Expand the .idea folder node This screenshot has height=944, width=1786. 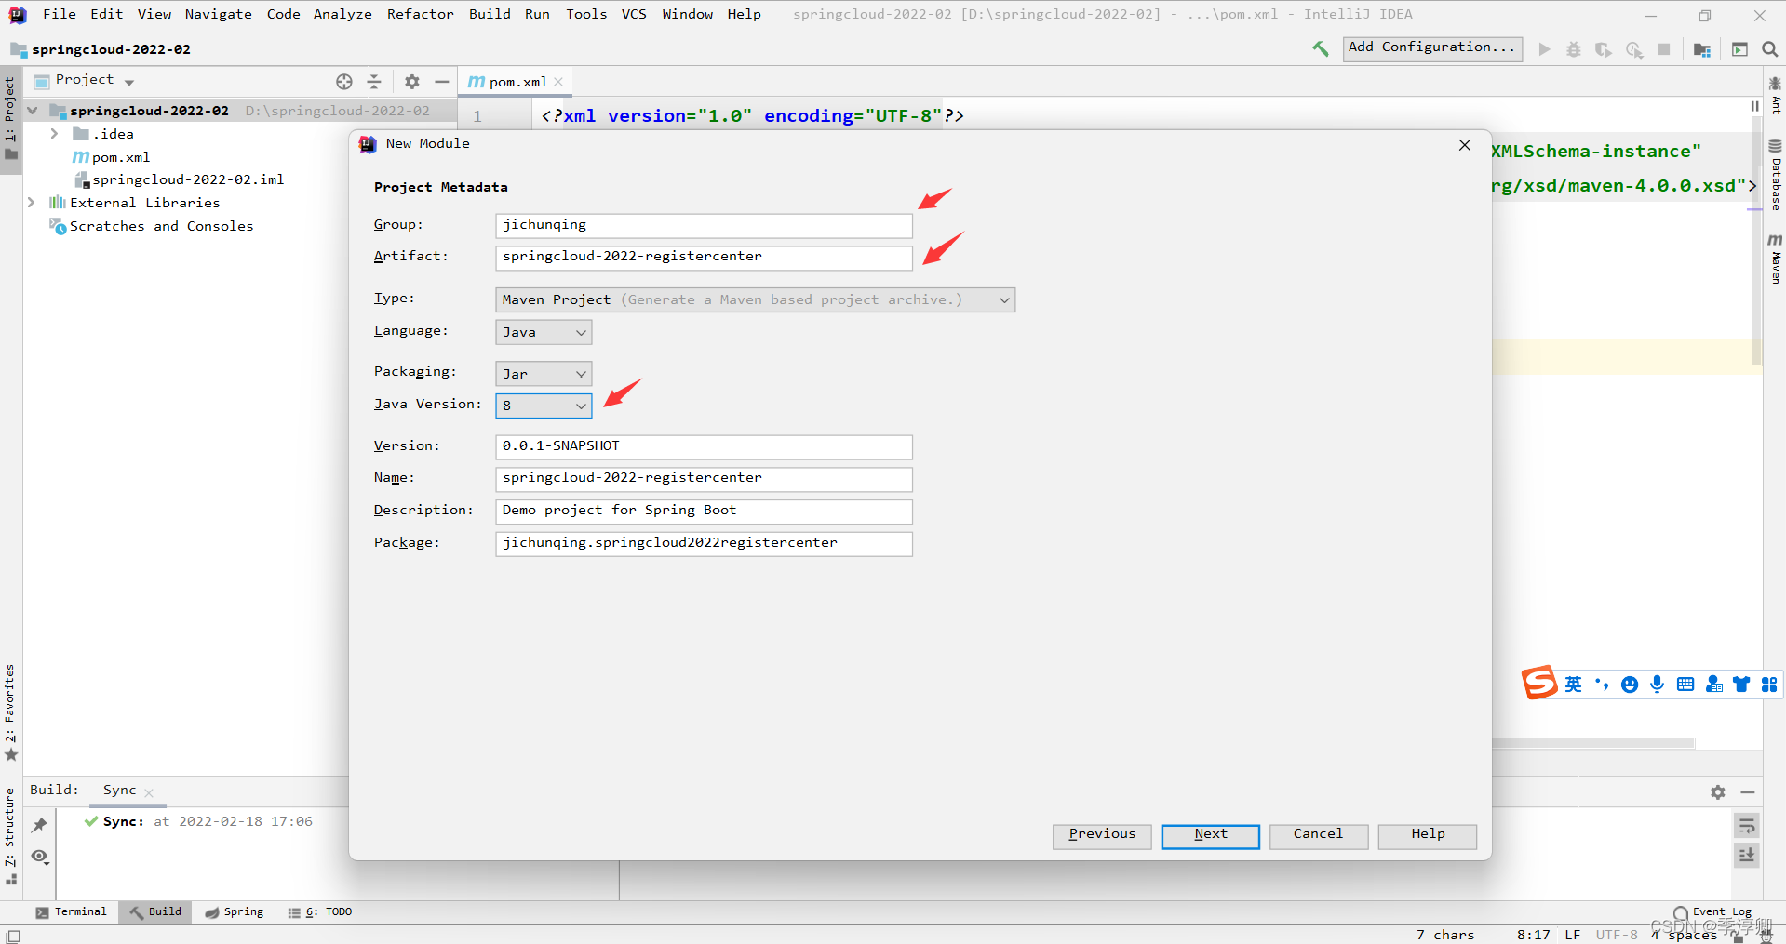click(x=55, y=134)
